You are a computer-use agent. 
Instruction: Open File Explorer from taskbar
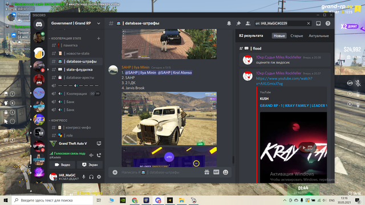point(181,200)
